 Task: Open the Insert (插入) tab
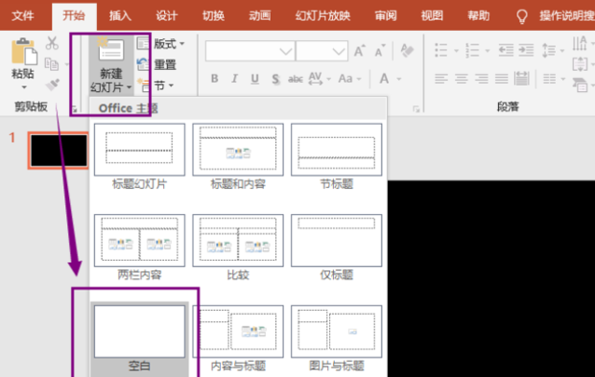120,16
